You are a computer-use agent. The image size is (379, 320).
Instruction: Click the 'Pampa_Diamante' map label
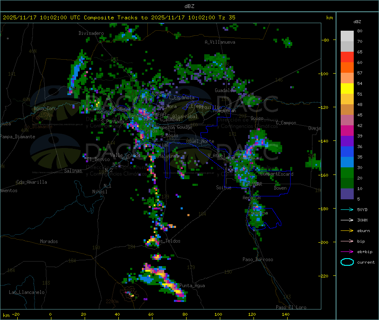pos(18,137)
